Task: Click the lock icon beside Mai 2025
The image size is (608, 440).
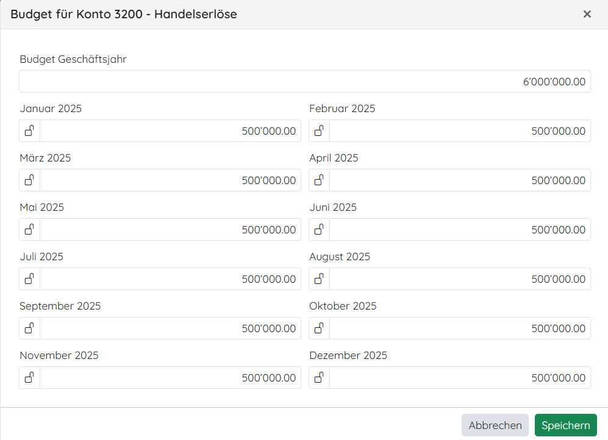Action: point(29,229)
